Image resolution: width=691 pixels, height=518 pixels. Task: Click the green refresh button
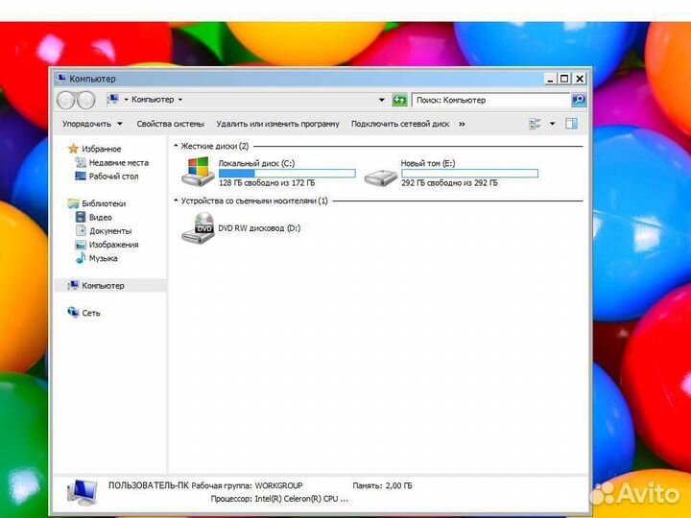tap(399, 101)
